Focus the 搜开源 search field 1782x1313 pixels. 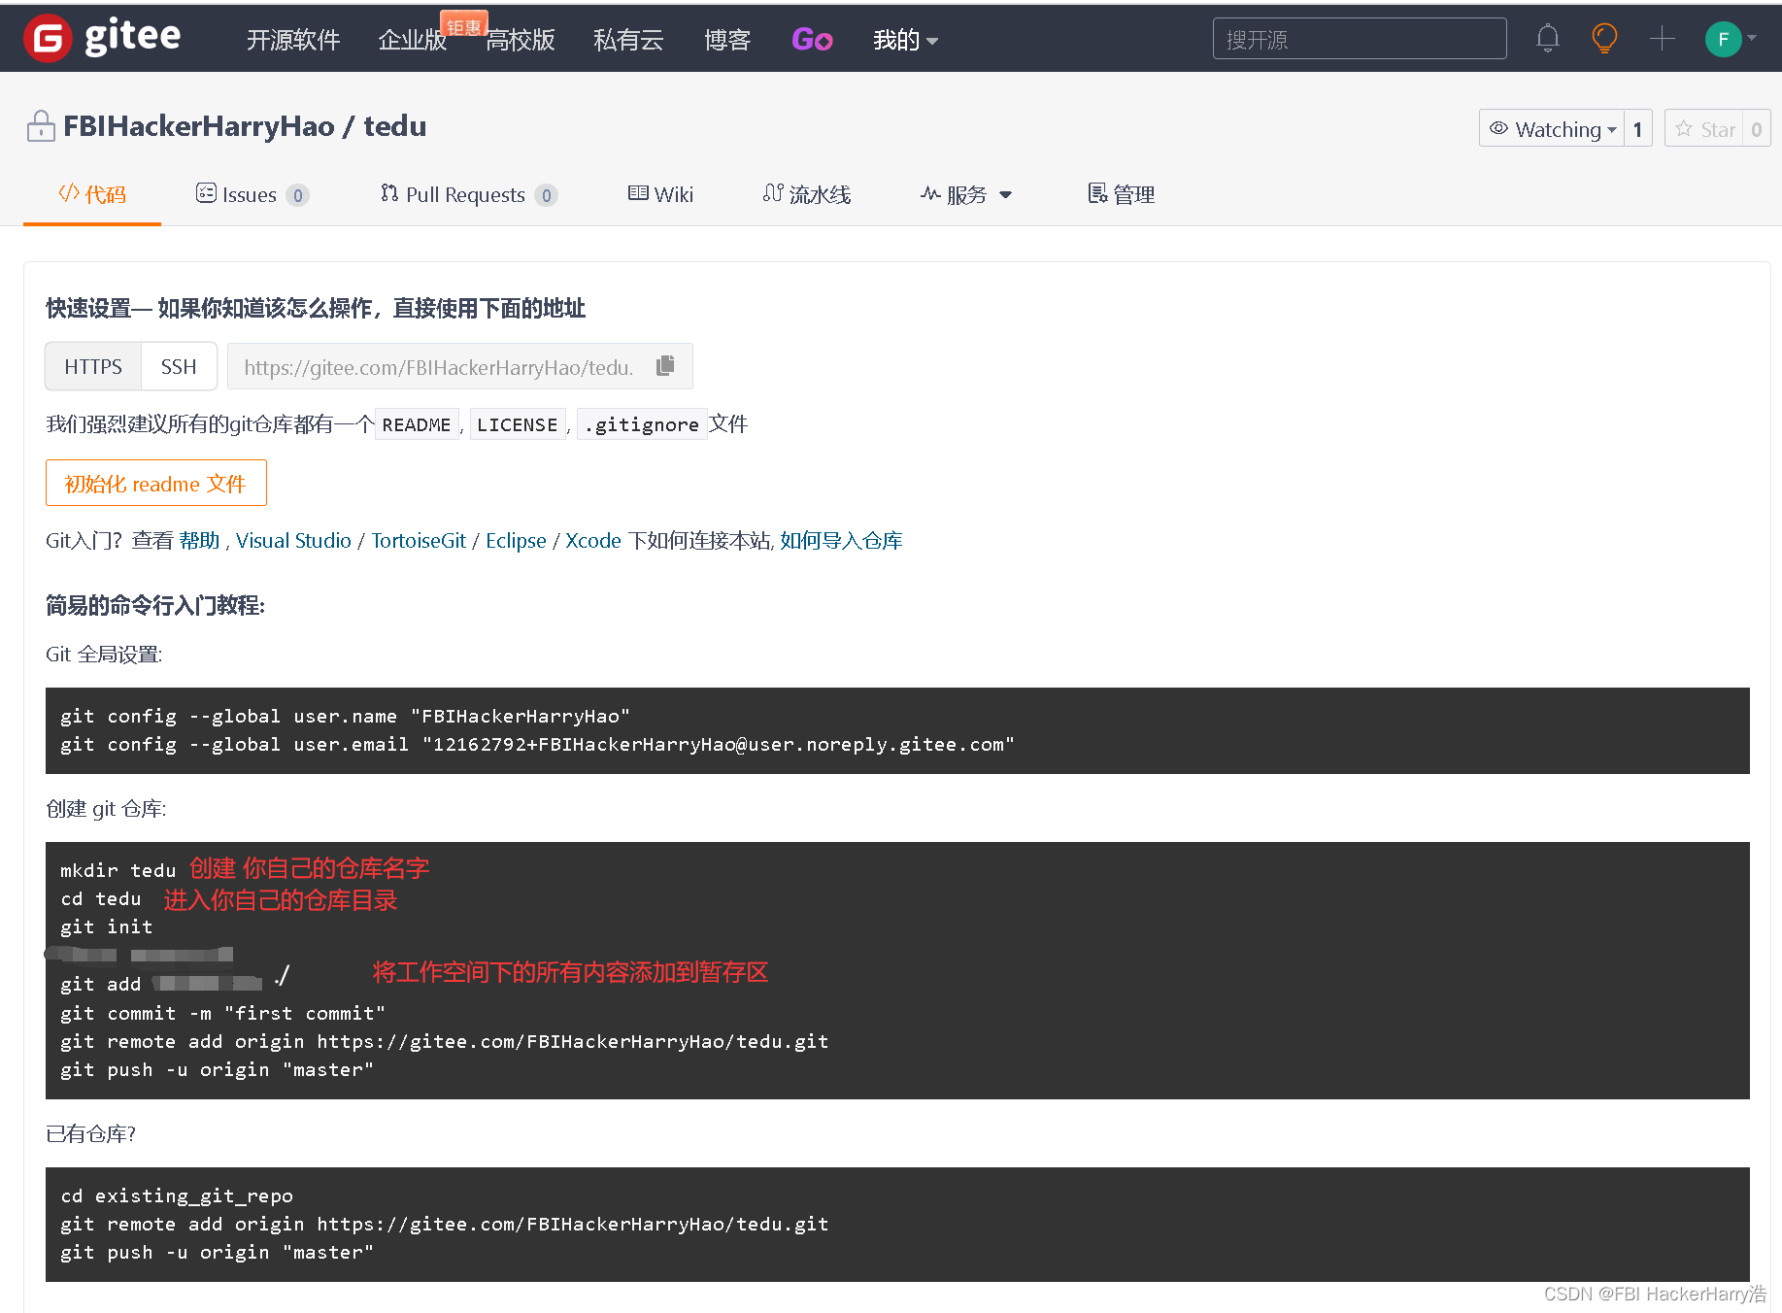[x=1360, y=39]
